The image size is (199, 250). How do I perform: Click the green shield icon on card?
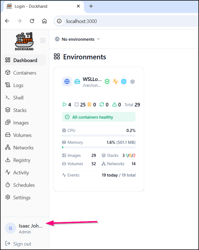[x=107, y=82]
